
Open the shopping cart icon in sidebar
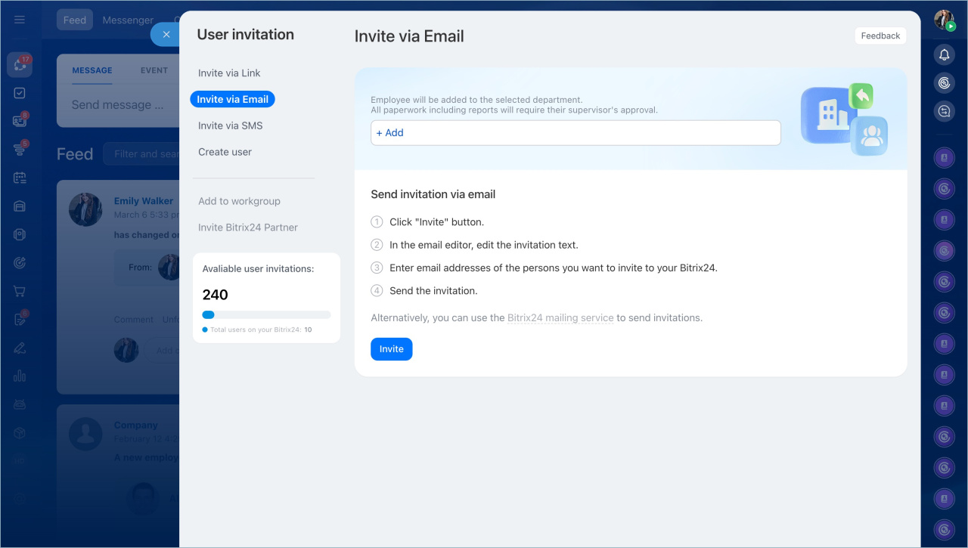pyautogui.click(x=20, y=291)
